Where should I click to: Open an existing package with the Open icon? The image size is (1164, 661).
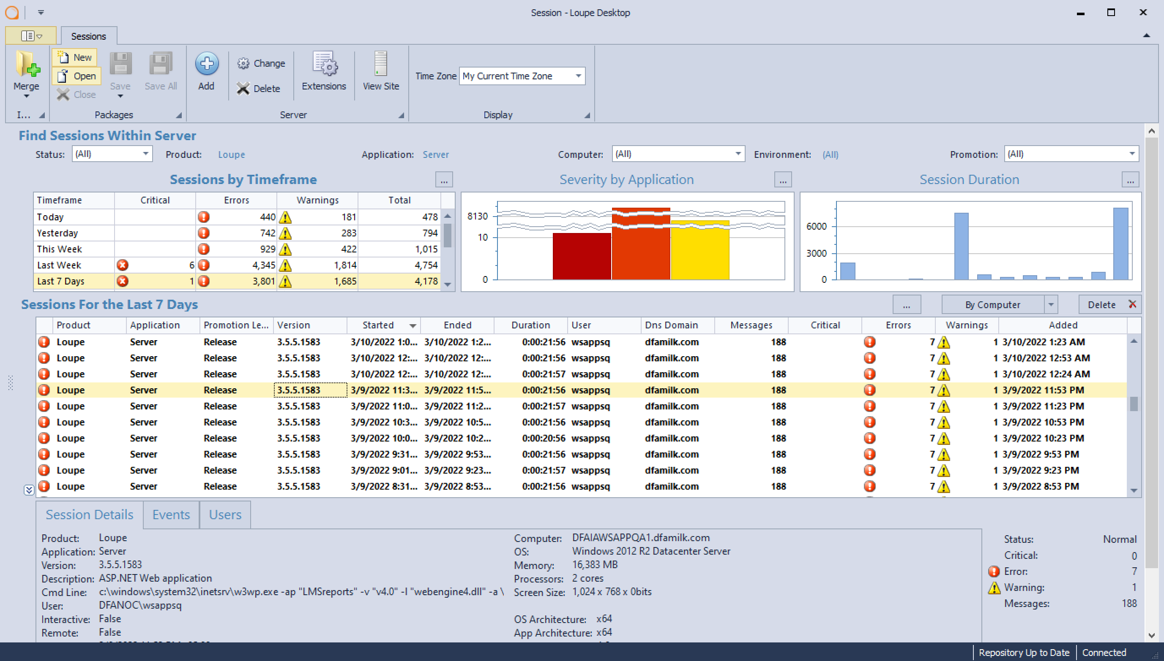pyautogui.click(x=76, y=76)
